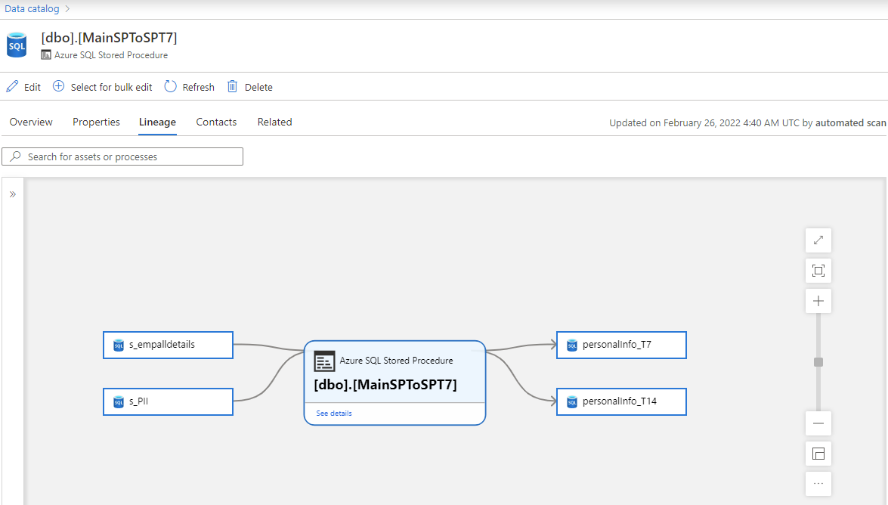This screenshot has height=505, width=888.
Task: Select the zoom in icon
Action: click(818, 300)
